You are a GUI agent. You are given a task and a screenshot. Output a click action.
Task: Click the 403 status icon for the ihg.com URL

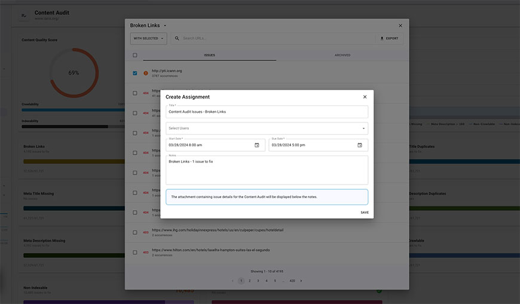145,232
